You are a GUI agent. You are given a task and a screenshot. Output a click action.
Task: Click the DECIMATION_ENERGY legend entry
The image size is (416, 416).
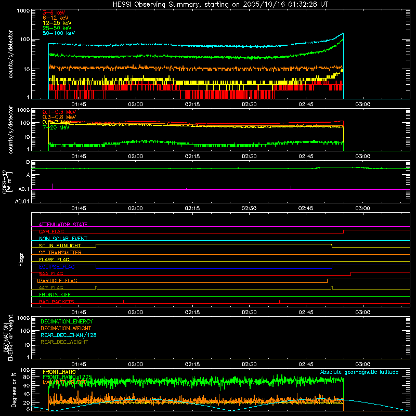pyautogui.click(x=67, y=321)
